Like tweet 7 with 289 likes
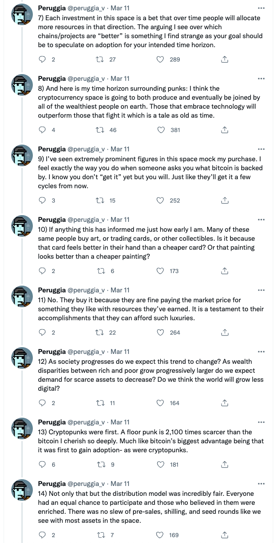 tap(161, 59)
